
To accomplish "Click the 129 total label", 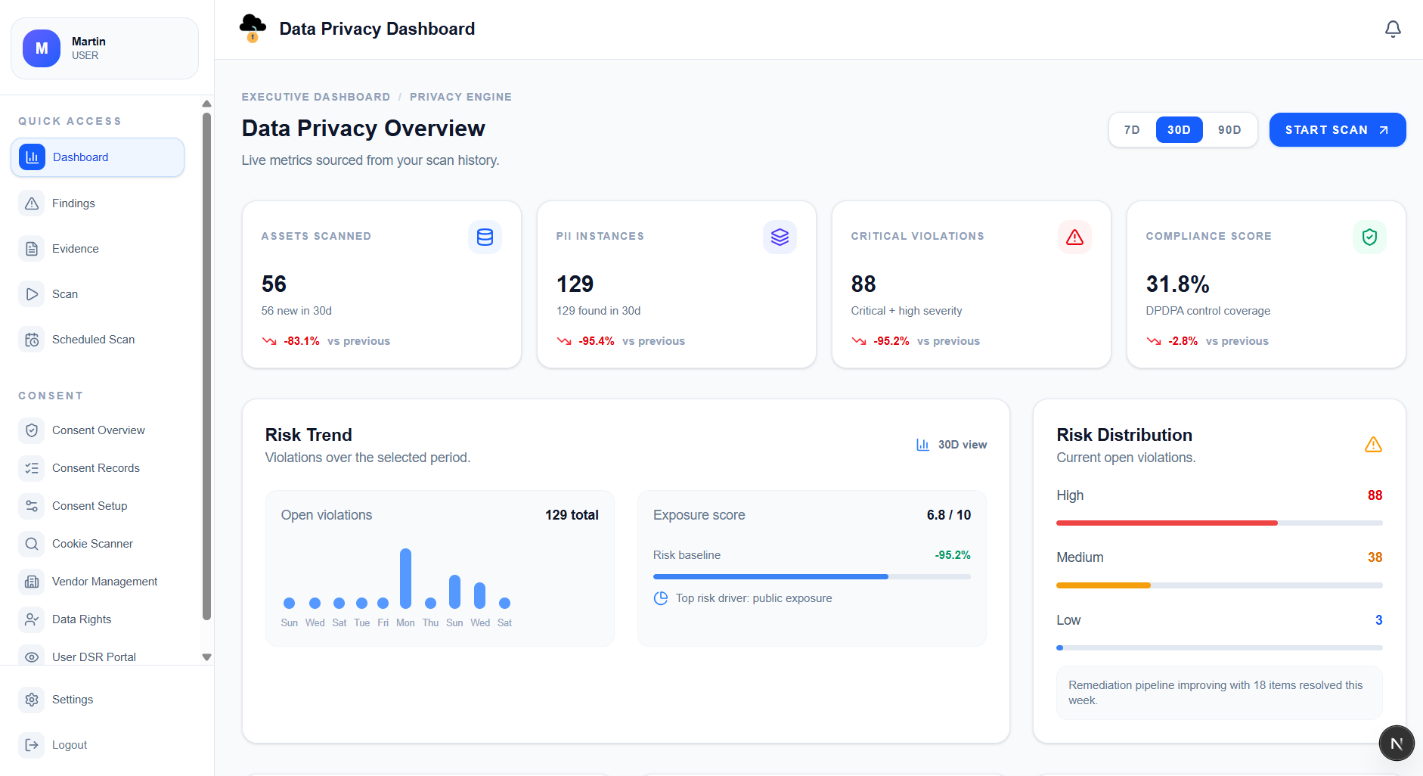I will 572,515.
